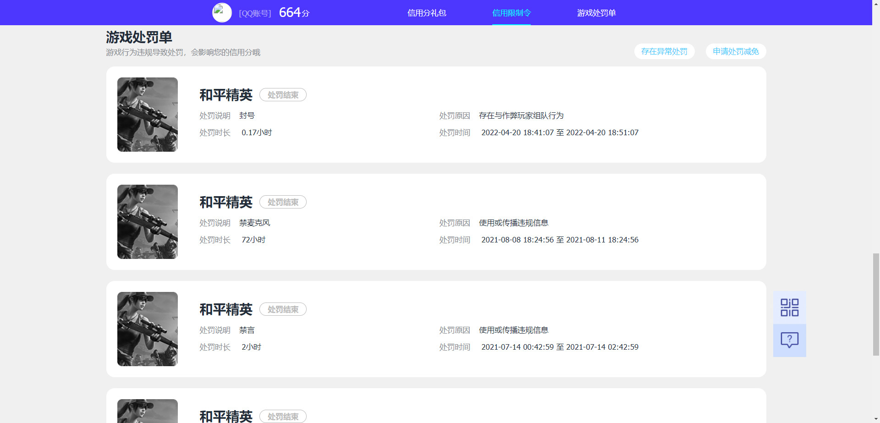Click 处罚结束 badge on the 禁麦克风 card
Image resolution: width=880 pixels, height=423 pixels.
coord(283,202)
